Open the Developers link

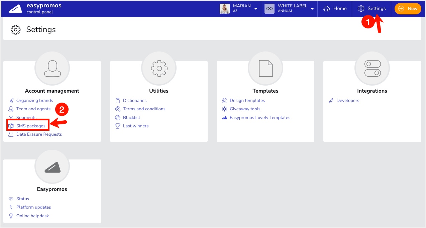[x=348, y=101]
